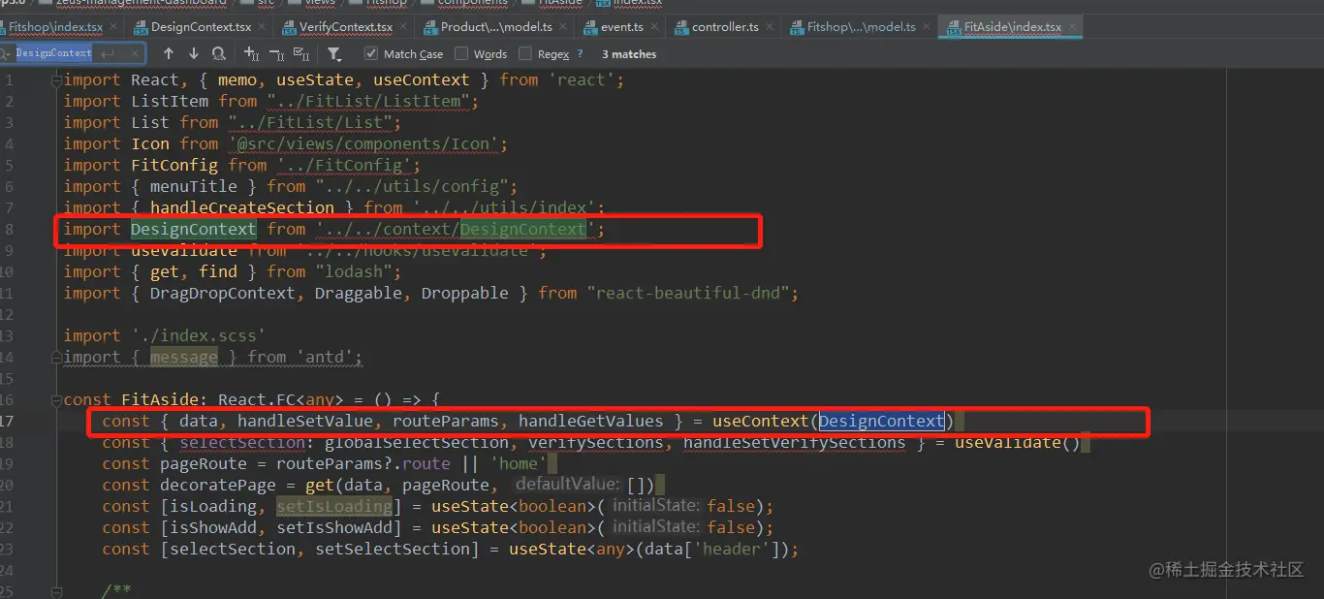The image size is (1324, 599).
Task: Switch to DesignContext.tsx tab
Action: pos(201,27)
